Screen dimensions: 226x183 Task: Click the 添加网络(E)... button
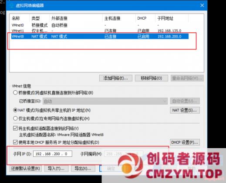[116, 78]
